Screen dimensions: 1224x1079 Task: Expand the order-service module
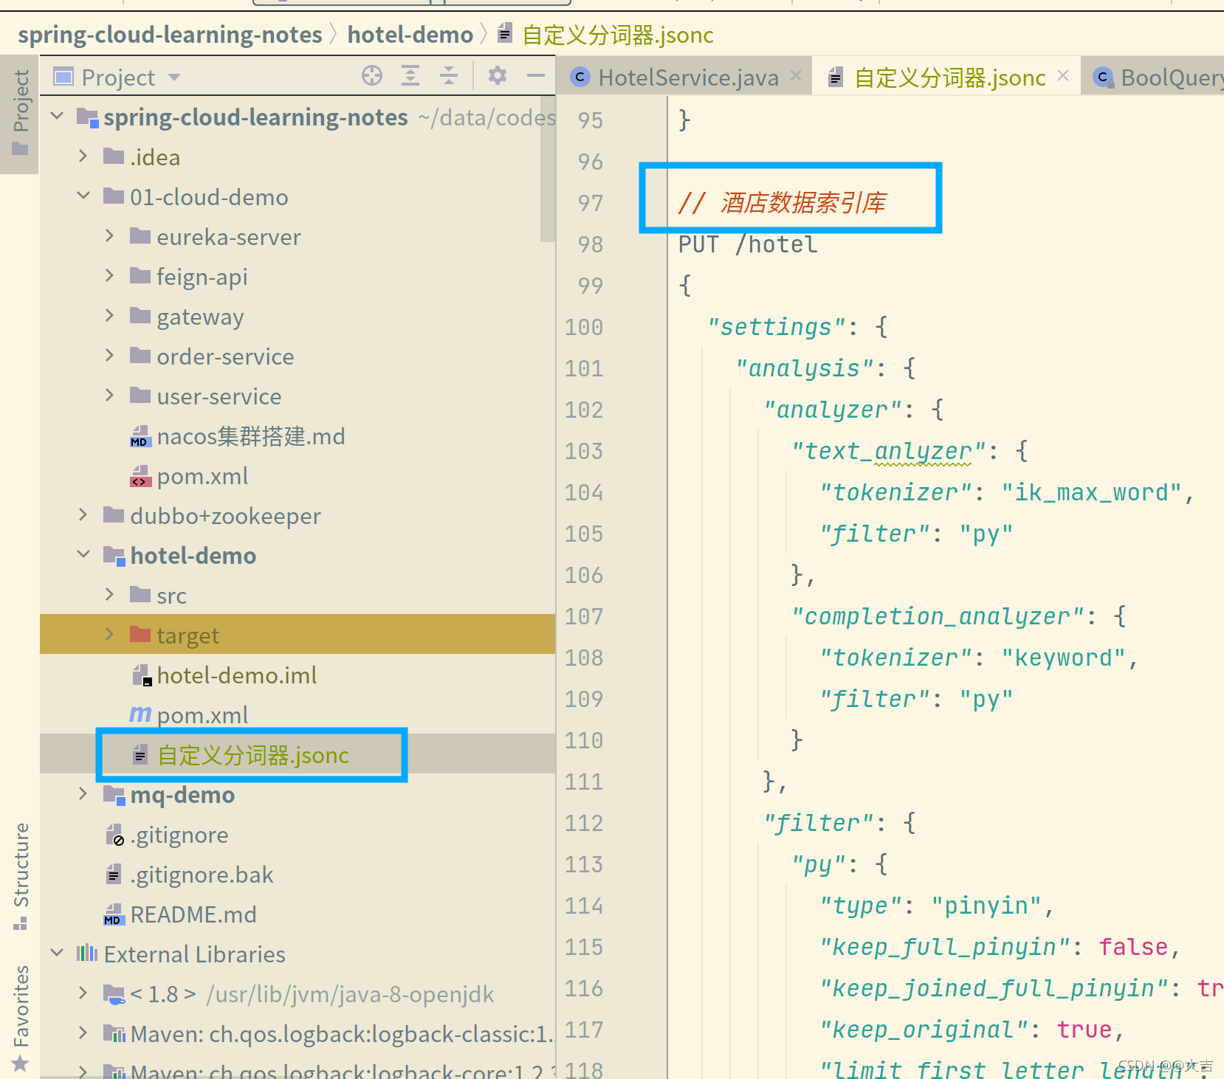pyautogui.click(x=110, y=356)
